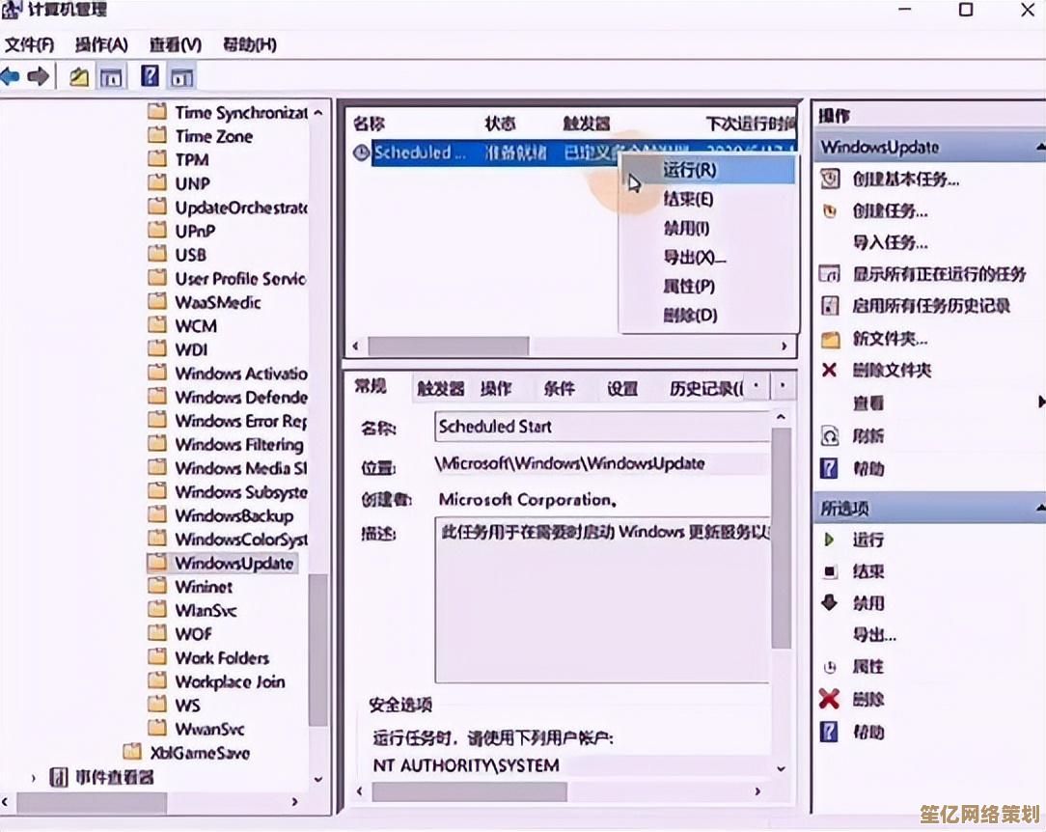
Task: Choose Run (运行(R)) in context menu
Action: (689, 170)
